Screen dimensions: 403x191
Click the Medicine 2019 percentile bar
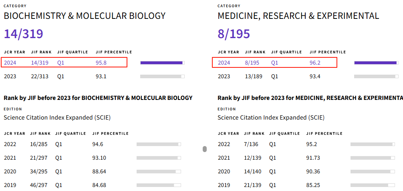click(x=373, y=185)
